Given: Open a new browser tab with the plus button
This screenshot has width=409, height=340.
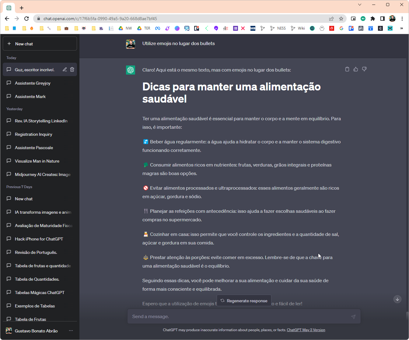Looking at the screenshot, I should coord(21,8).
